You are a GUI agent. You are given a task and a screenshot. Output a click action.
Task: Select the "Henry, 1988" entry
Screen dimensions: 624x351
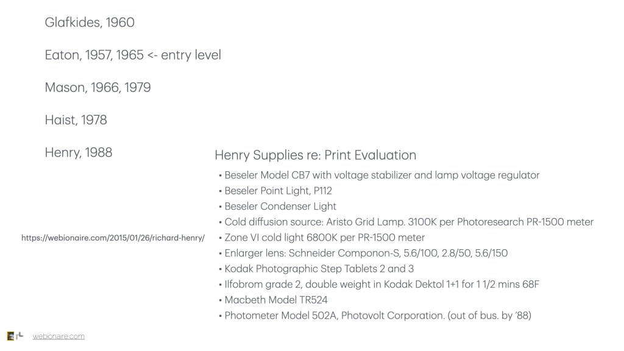[x=79, y=152]
